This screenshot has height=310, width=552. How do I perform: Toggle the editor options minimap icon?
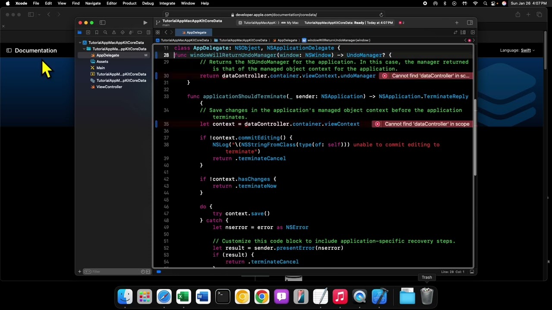click(x=463, y=32)
